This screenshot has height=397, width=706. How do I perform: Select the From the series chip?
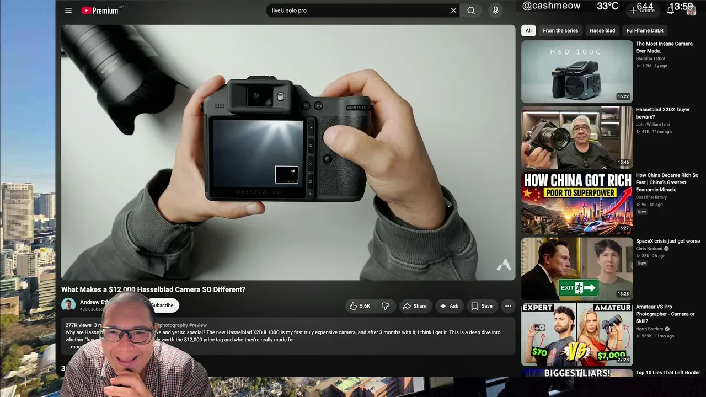click(x=560, y=30)
